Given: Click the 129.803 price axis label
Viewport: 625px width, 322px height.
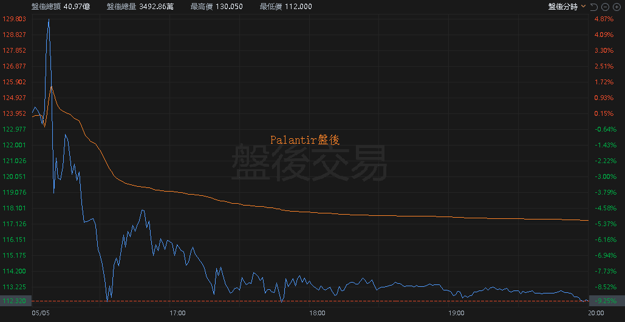Looking at the screenshot, I should pyautogui.click(x=15, y=19).
